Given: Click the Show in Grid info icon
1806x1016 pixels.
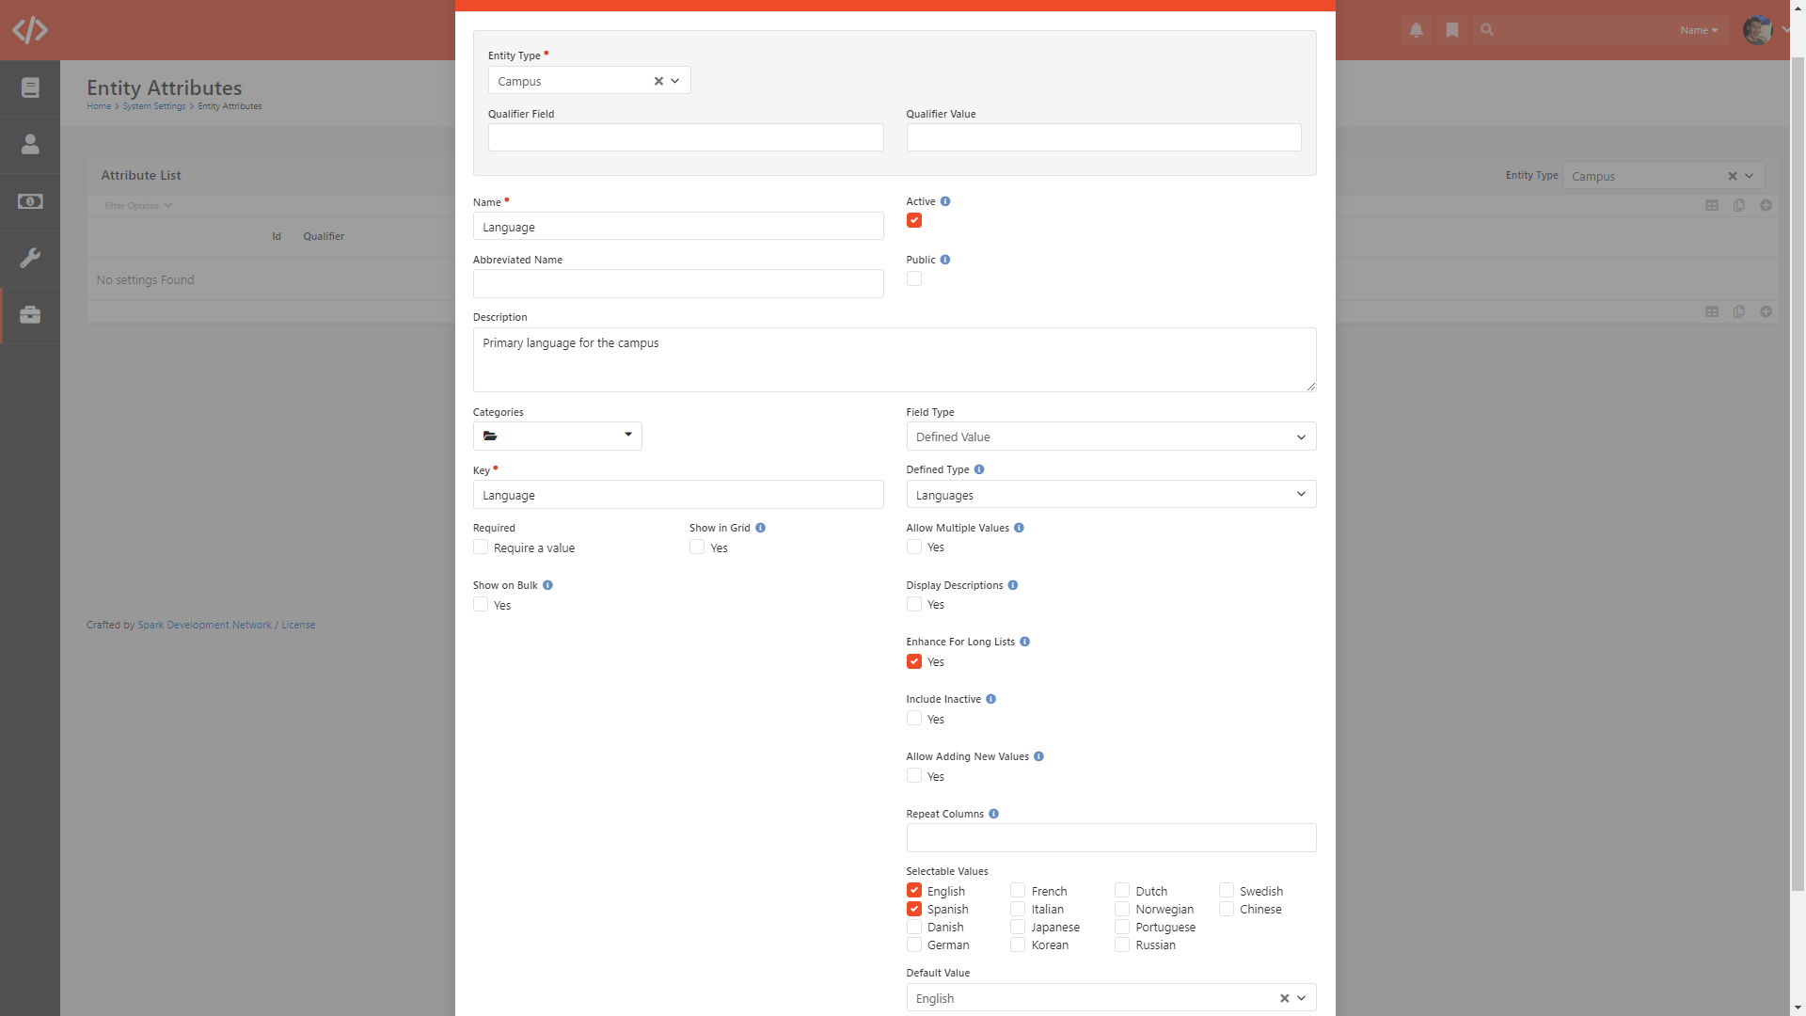Looking at the screenshot, I should (x=760, y=528).
